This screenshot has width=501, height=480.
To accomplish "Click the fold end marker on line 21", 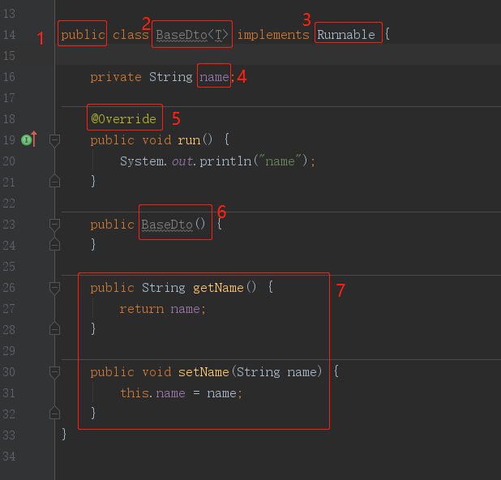I will pyautogui.click(x=54, y=181).
